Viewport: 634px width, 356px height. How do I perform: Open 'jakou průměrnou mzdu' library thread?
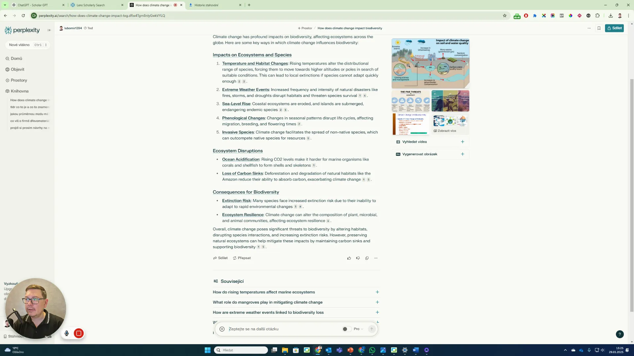(x=30, y=114)
